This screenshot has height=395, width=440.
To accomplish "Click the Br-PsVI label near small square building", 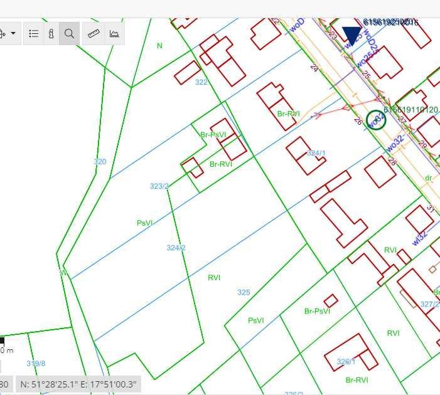I will 317,311.
